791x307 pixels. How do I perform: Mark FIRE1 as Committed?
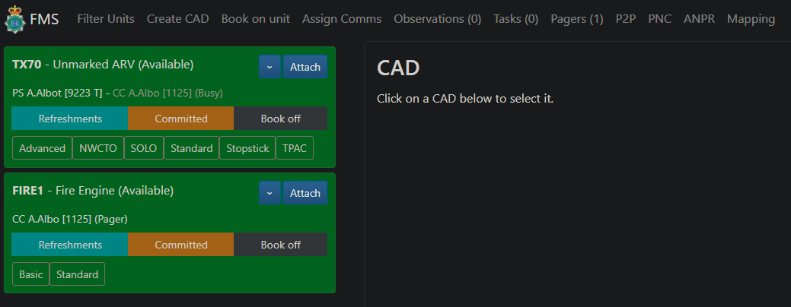[180, 245]
